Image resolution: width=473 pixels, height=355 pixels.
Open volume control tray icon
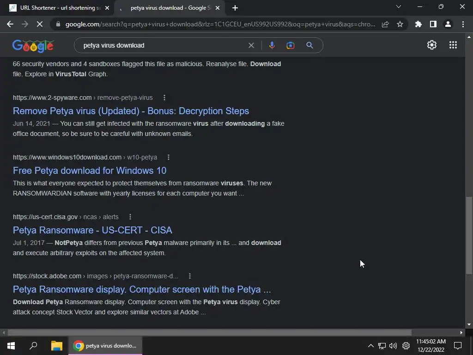393,346
